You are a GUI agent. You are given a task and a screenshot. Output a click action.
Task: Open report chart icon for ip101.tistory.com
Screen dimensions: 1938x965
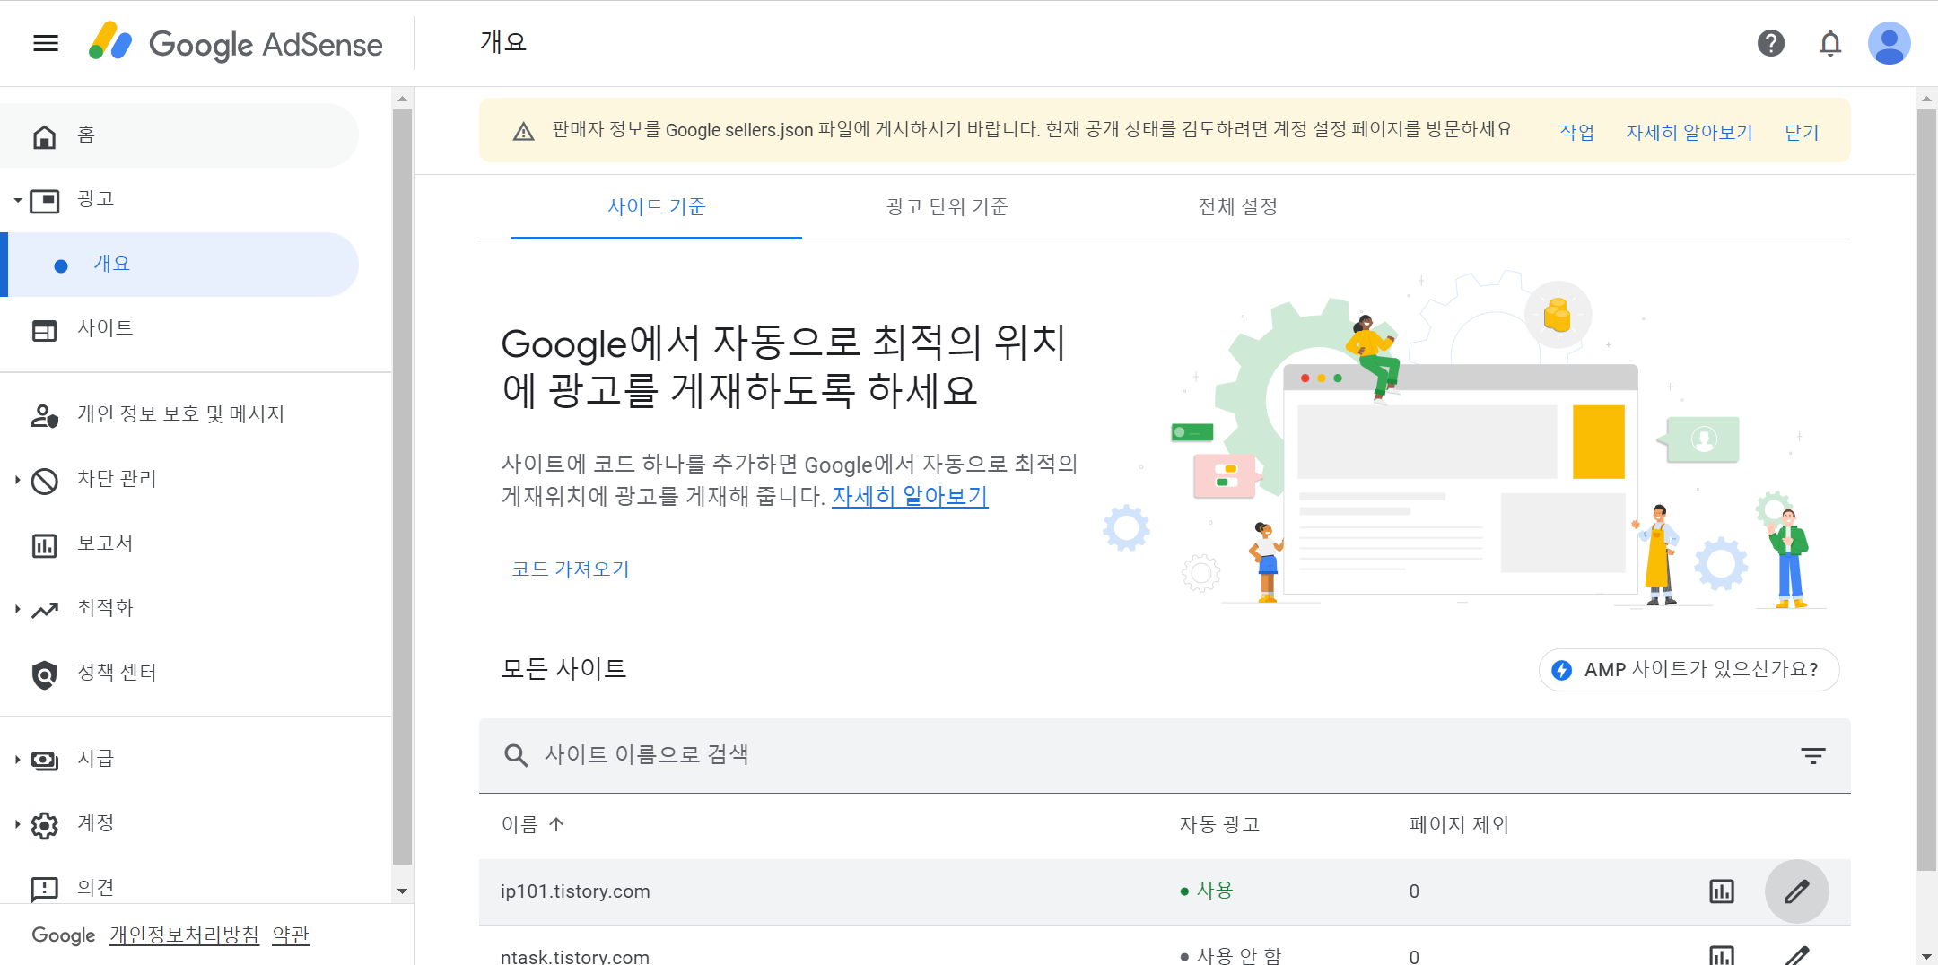pos(1722,891)
